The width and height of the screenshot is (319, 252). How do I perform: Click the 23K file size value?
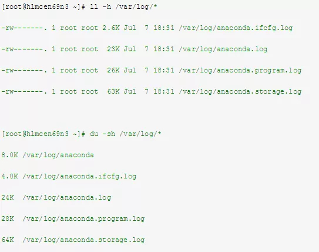pos(113,49)
